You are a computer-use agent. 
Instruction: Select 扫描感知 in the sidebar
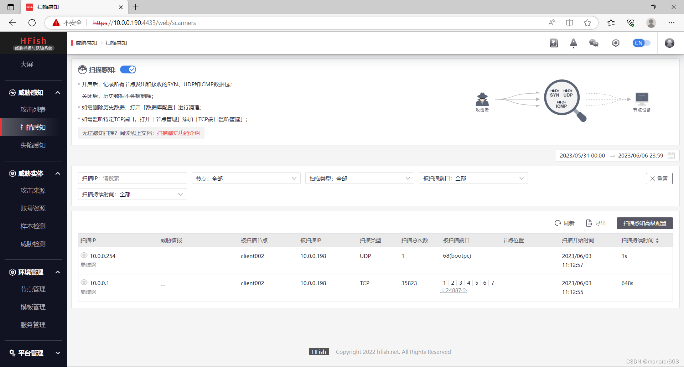33,127
